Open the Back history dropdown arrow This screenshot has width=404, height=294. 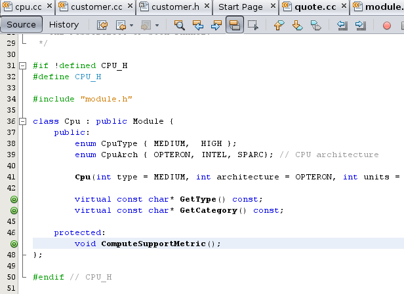tap(131, 26)
